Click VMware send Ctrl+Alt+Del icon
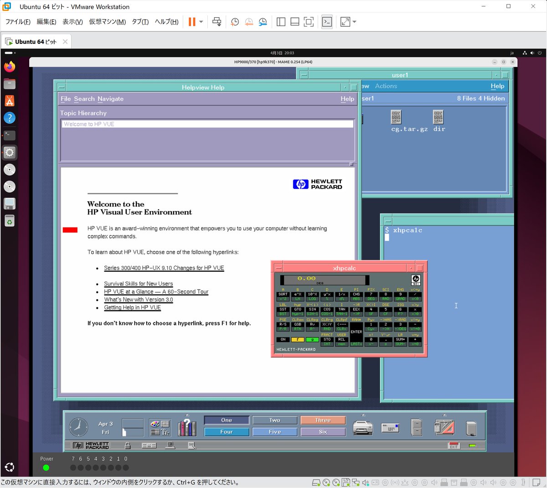547x488 pixels. point(217,22)
